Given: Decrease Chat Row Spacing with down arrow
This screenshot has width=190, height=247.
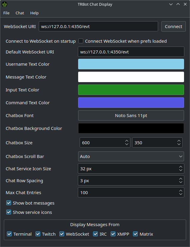Looking at the screenshot, I should [x=181, y=182].
